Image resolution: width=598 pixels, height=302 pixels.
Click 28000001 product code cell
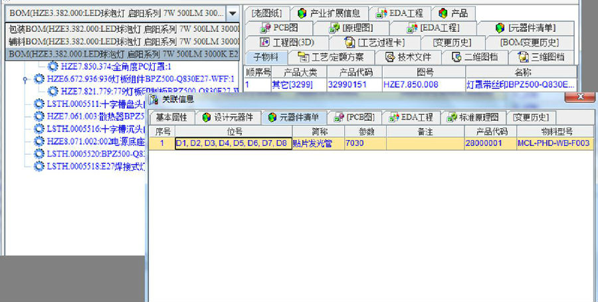click(491, 143)
